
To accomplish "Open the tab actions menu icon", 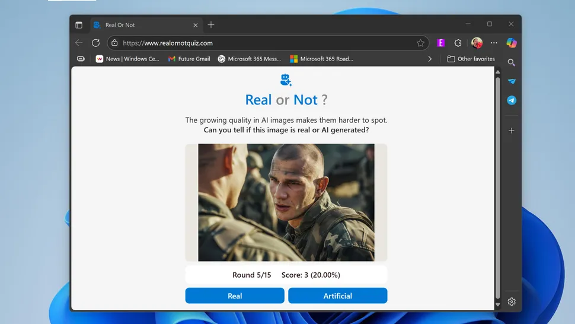I will (x=79, y=25).
